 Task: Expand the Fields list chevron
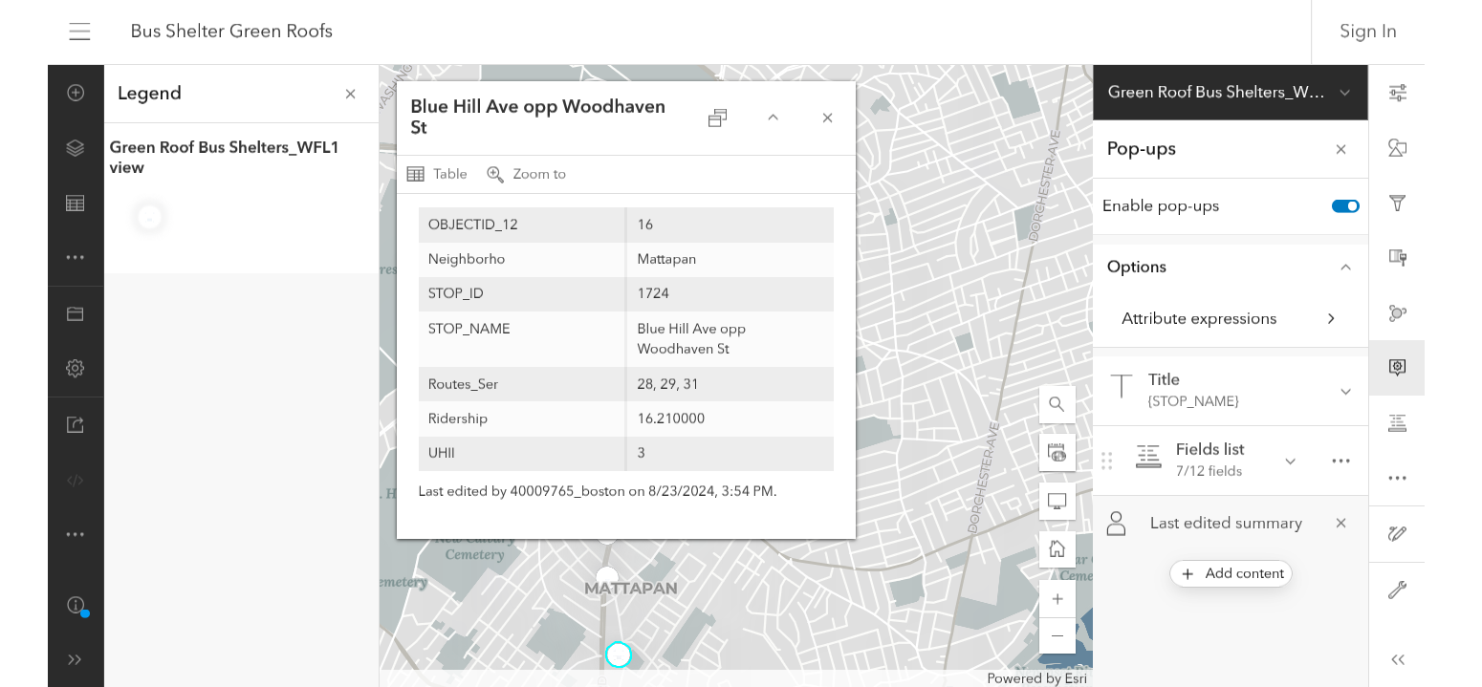click(1290, 462)
